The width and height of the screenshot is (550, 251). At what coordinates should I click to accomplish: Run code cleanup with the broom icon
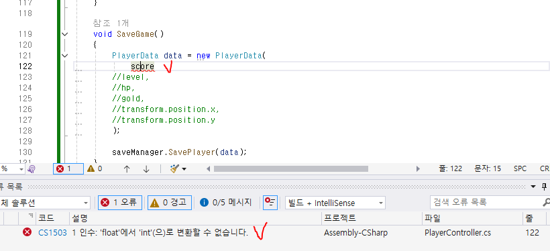coord(174,169)
